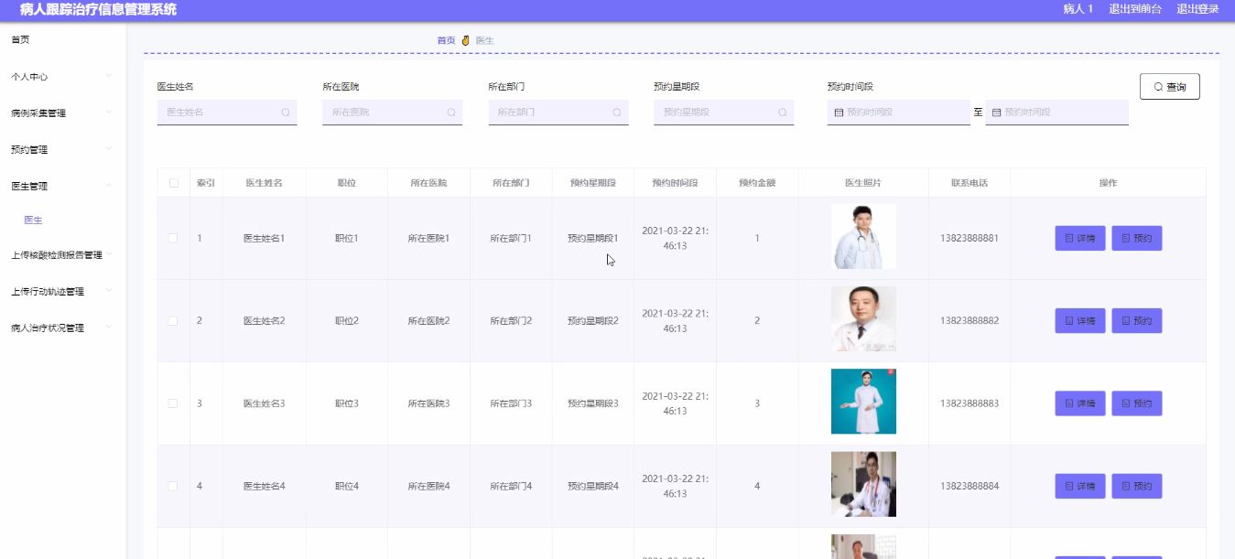The height and width of the screenshot is (559, 1235).
Task: Click 详情 button for 医生姓名1
Action: pos(1080,239)
